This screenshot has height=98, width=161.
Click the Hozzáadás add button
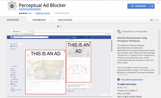pos(138,6)
